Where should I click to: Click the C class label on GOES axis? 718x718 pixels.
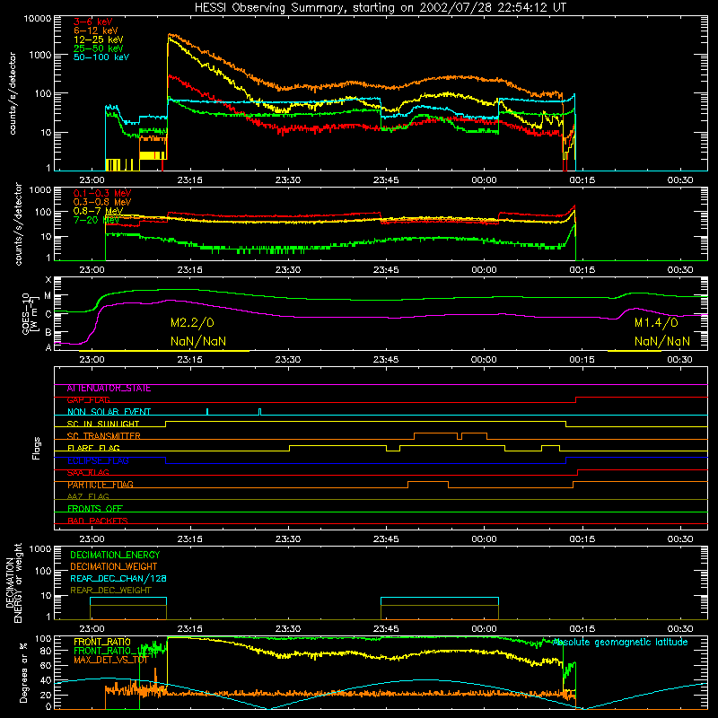pos(48,314)
